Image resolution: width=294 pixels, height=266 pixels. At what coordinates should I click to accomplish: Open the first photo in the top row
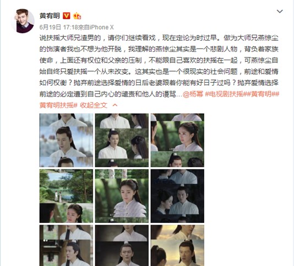[x=66, y=140]
